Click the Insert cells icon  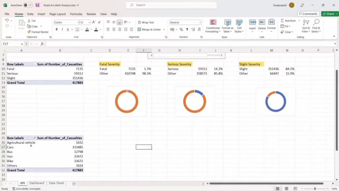252,22
